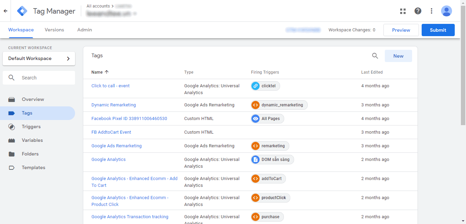The height and width of the screenshot is (224, 466).
Task: Click the Last Edited column header
Action: pyautogui.click(x=372, y=72)
